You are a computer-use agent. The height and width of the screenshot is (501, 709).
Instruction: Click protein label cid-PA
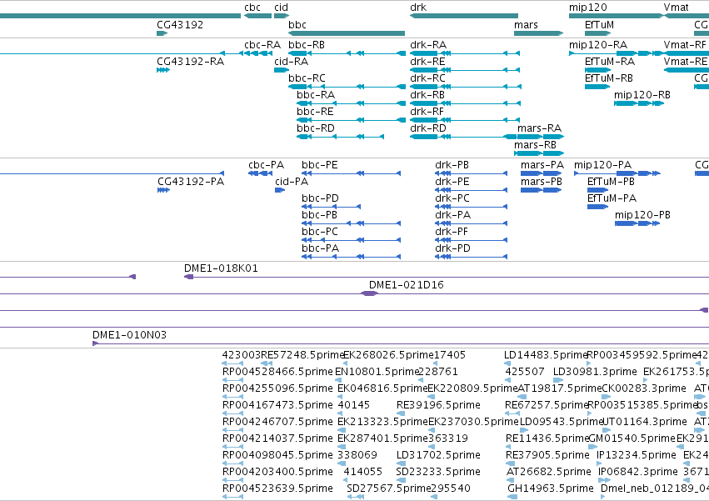(x=292, y=182)
